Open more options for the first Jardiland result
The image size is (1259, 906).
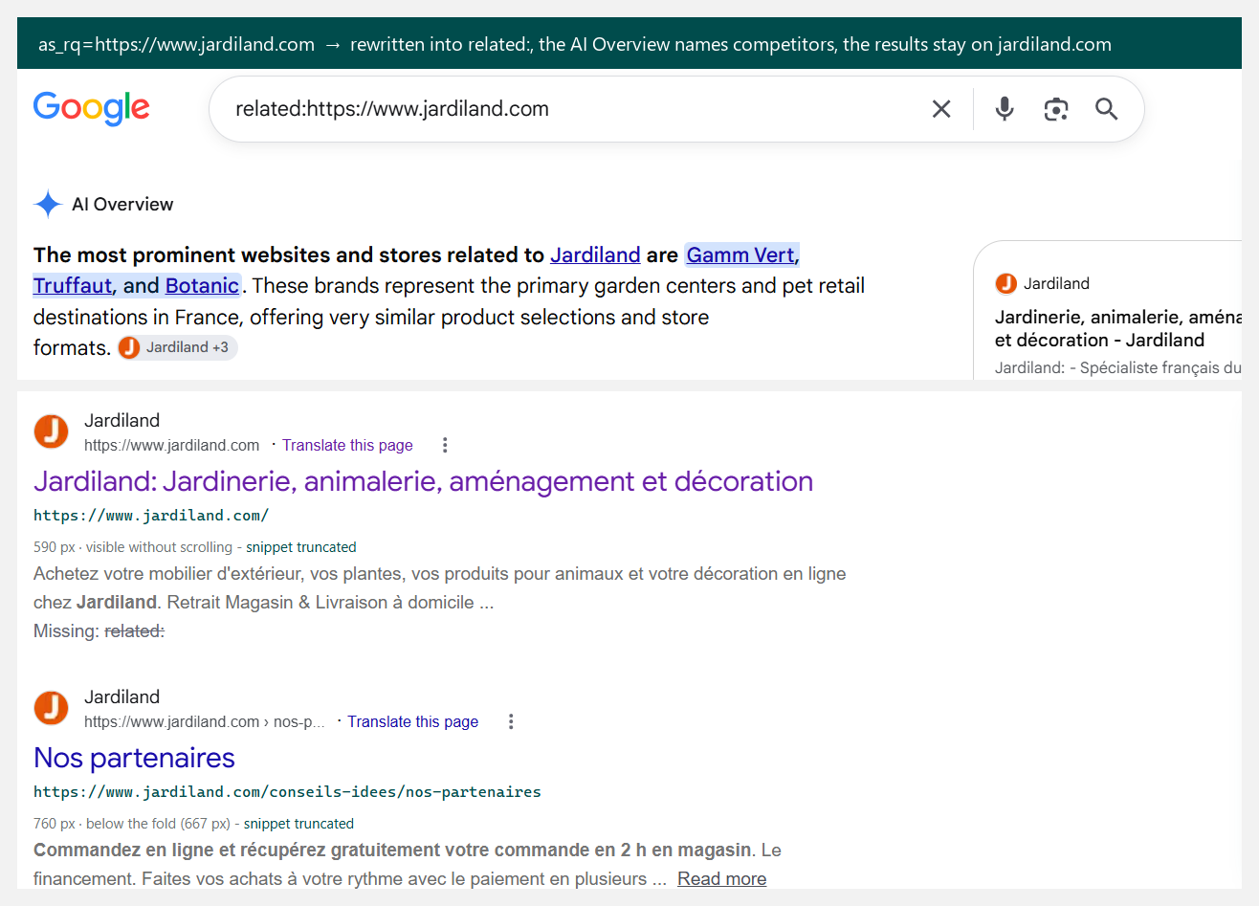click(445, 445)
